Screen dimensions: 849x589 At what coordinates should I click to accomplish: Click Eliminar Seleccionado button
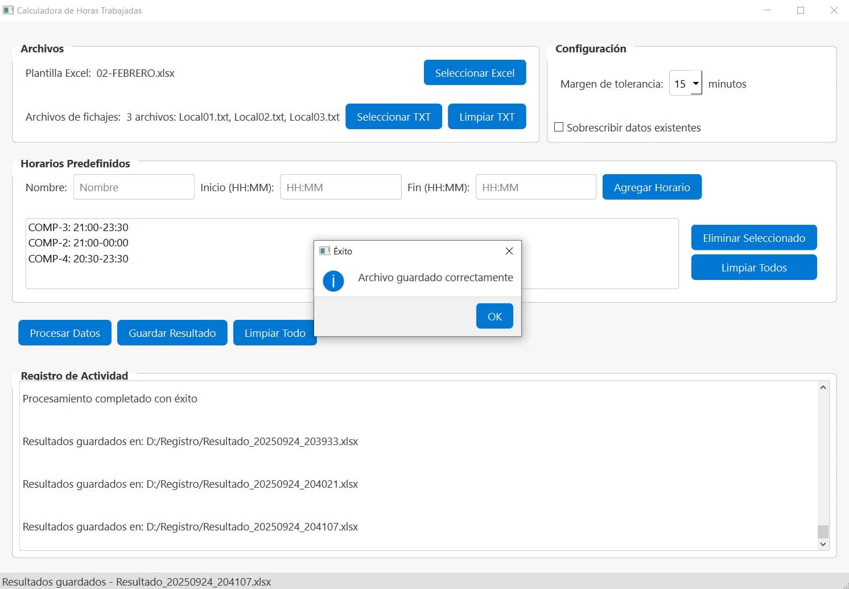753,238
